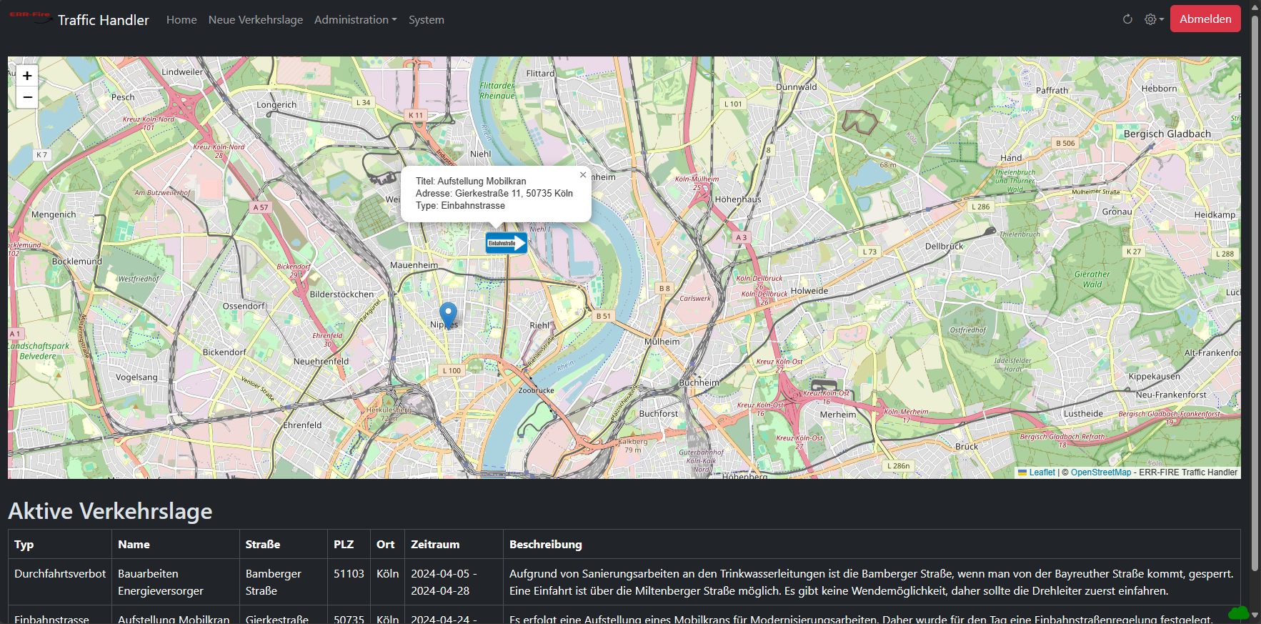Open the gear settings dropdown
The width and height of the screenshot is (1261, 624).
tap(1154, 19)
